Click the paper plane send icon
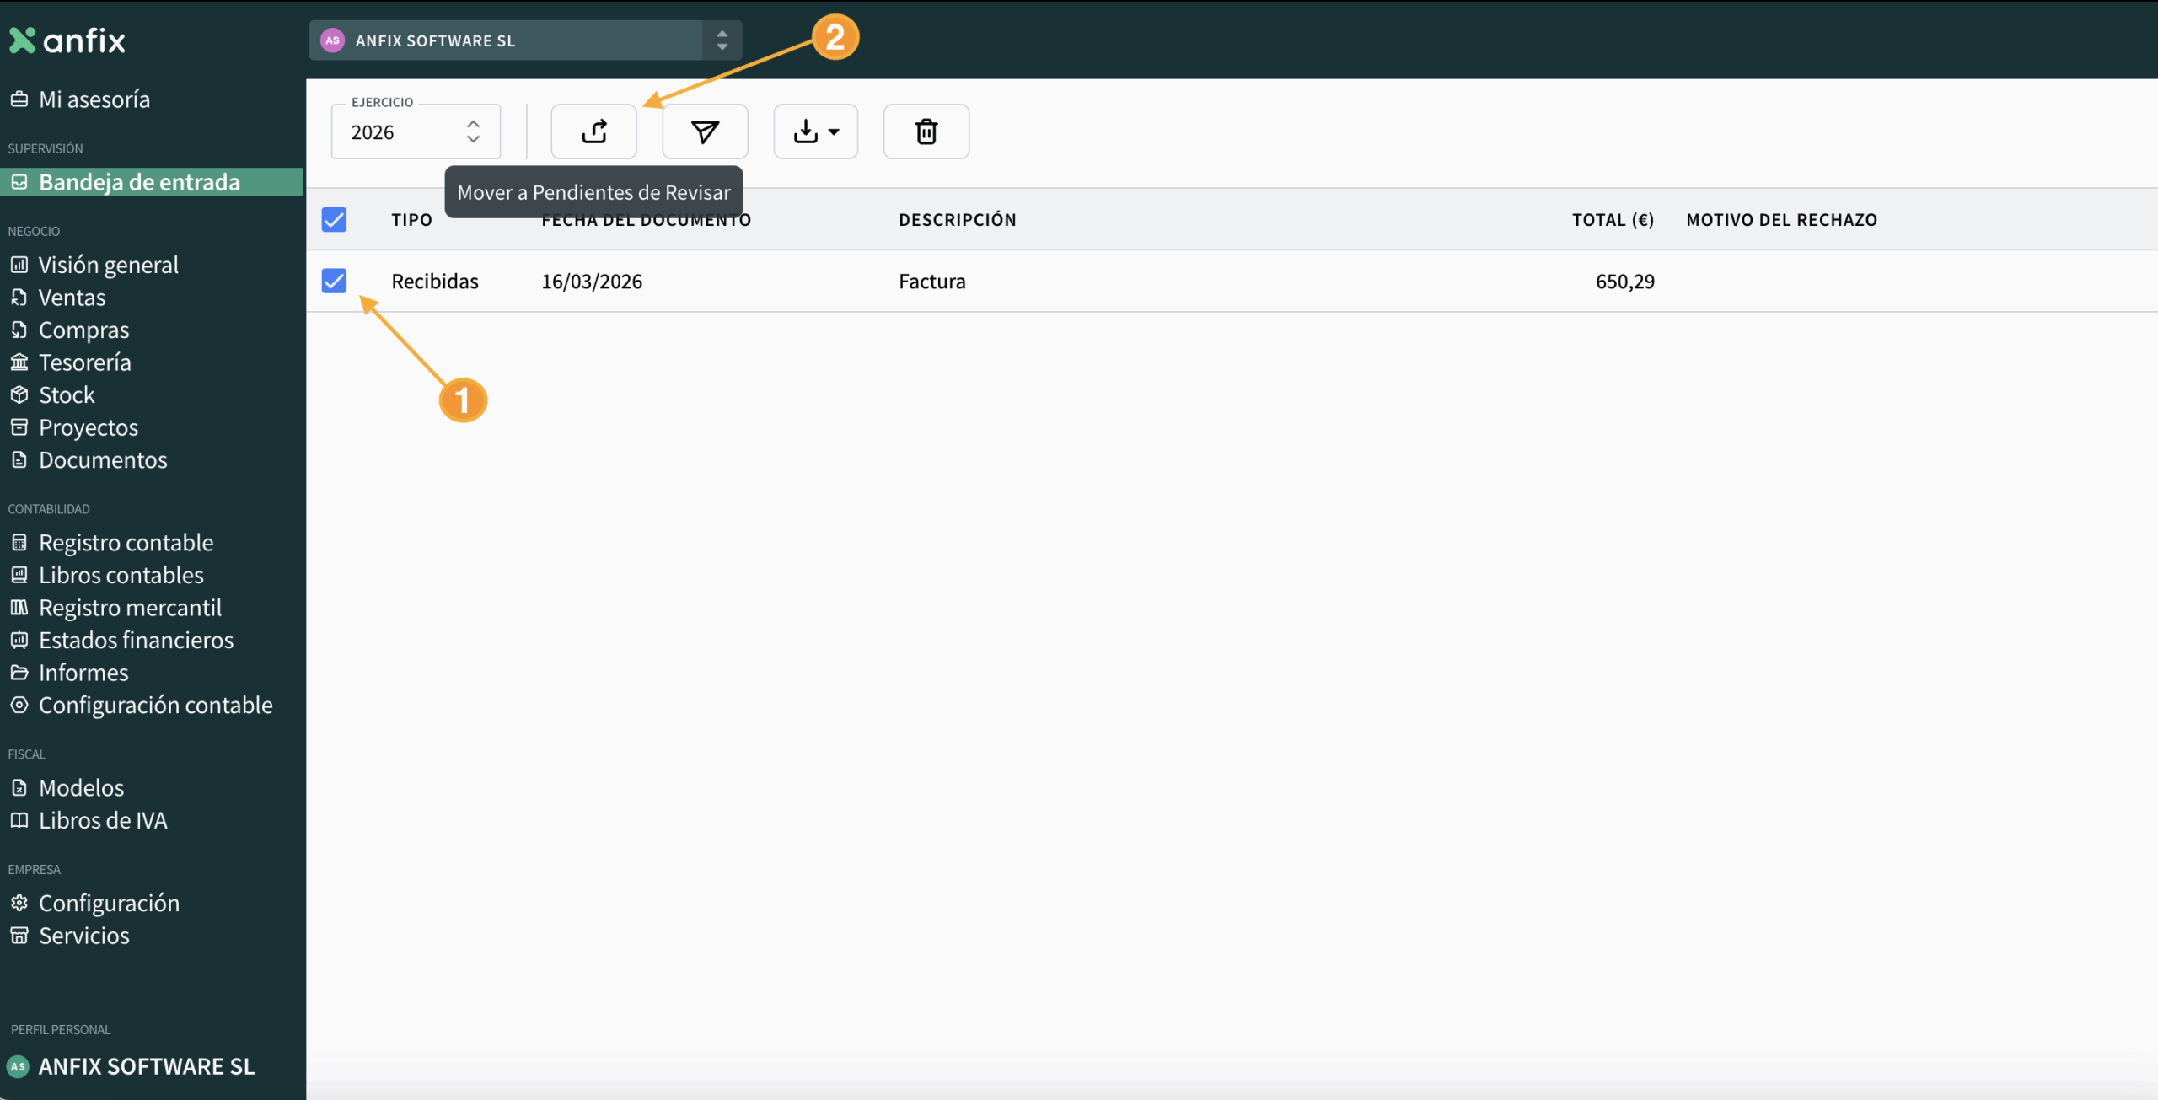 coord(705,131)
